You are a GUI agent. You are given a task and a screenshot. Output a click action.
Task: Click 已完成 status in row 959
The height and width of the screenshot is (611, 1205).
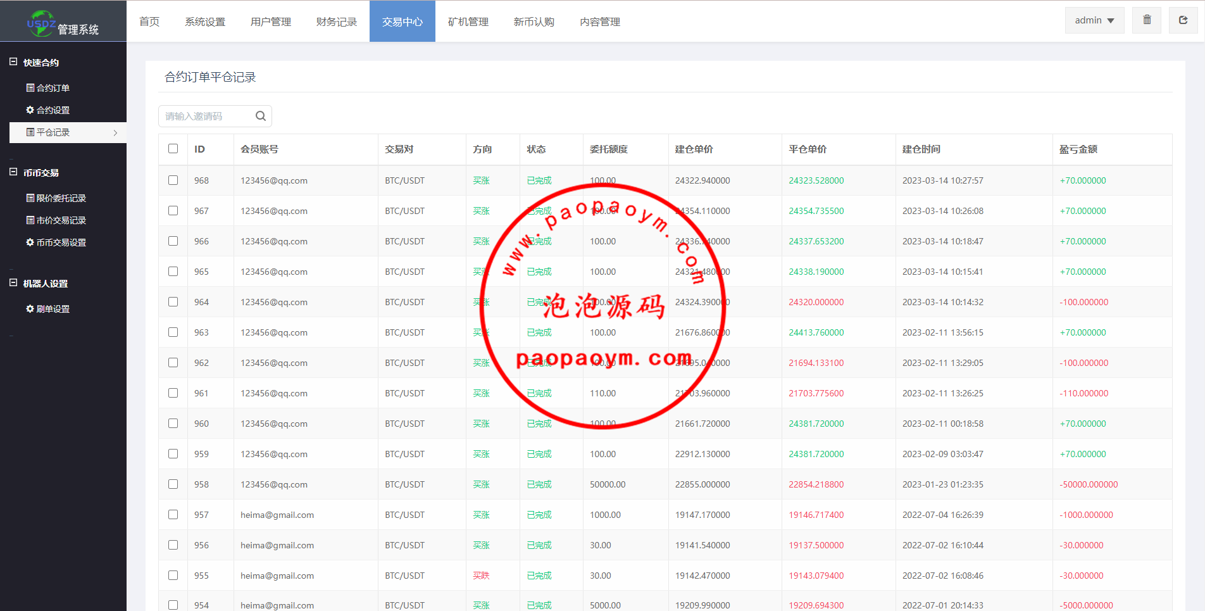coord(539,454)
